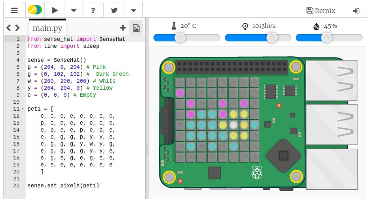Click the "# Dark Green" comment

tap(107, 74)
